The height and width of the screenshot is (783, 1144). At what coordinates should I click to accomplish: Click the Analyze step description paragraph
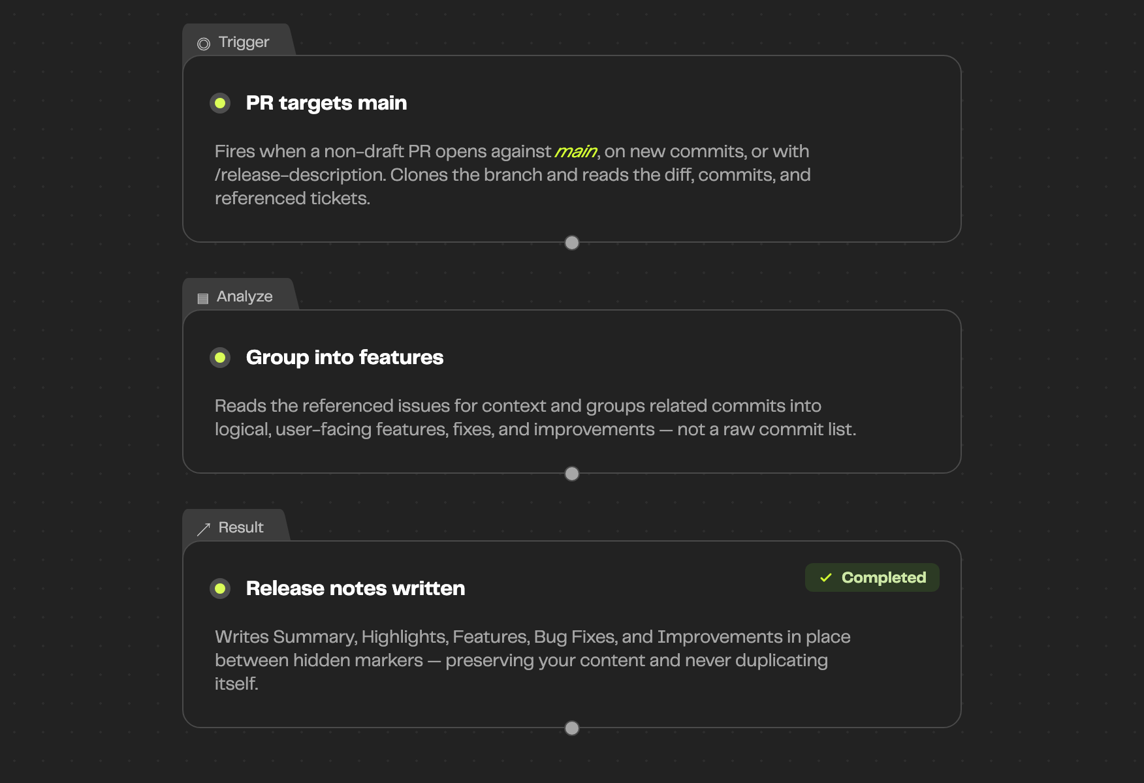pos(535,418)
